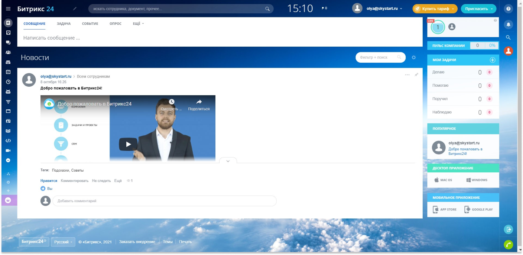Image resolution: width=523 pixels, height=255 pixels.
Task: Click the Добавить комментарий field
Action: point(165,201)
